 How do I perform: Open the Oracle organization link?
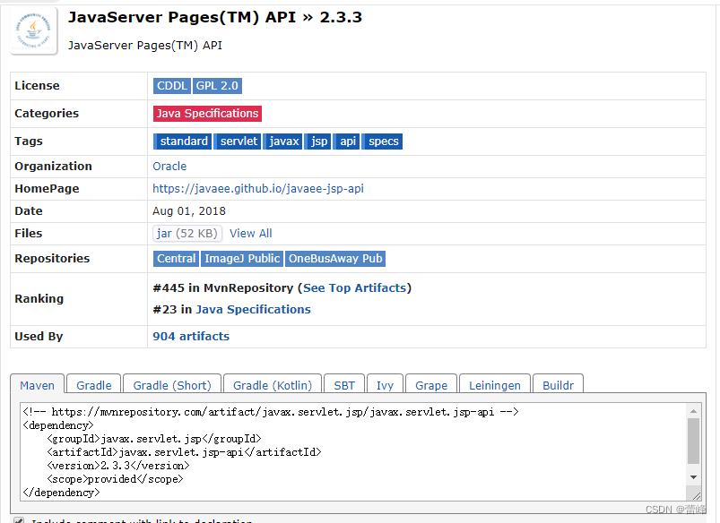coord(169,166)
